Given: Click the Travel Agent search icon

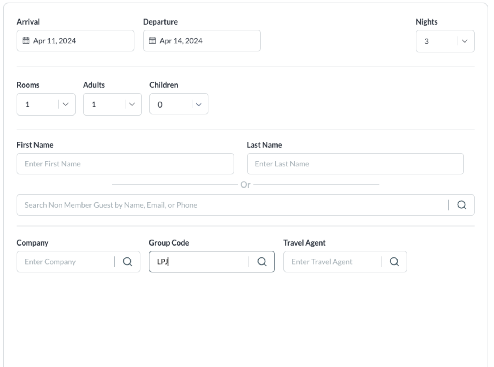Looking at the screenshot, I should pyautogui.click(x=394, y=262).
